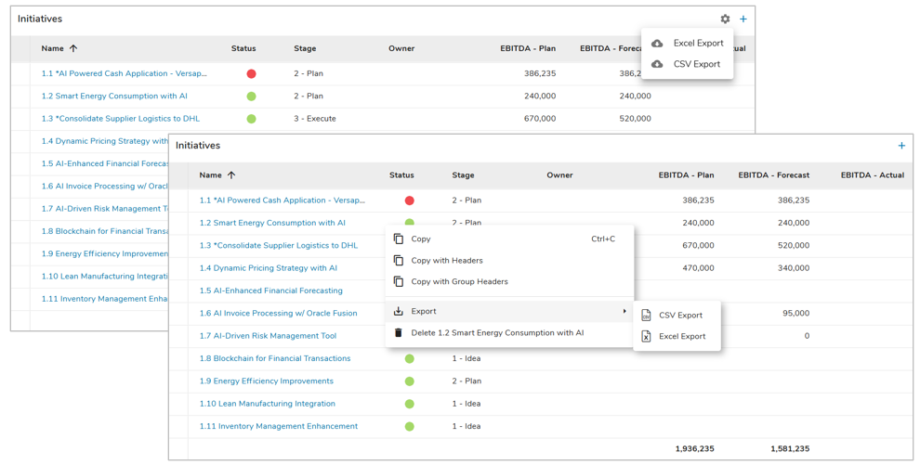Sort by Name column arrow in back panel
920x465 pixels.
pos(73,48)
